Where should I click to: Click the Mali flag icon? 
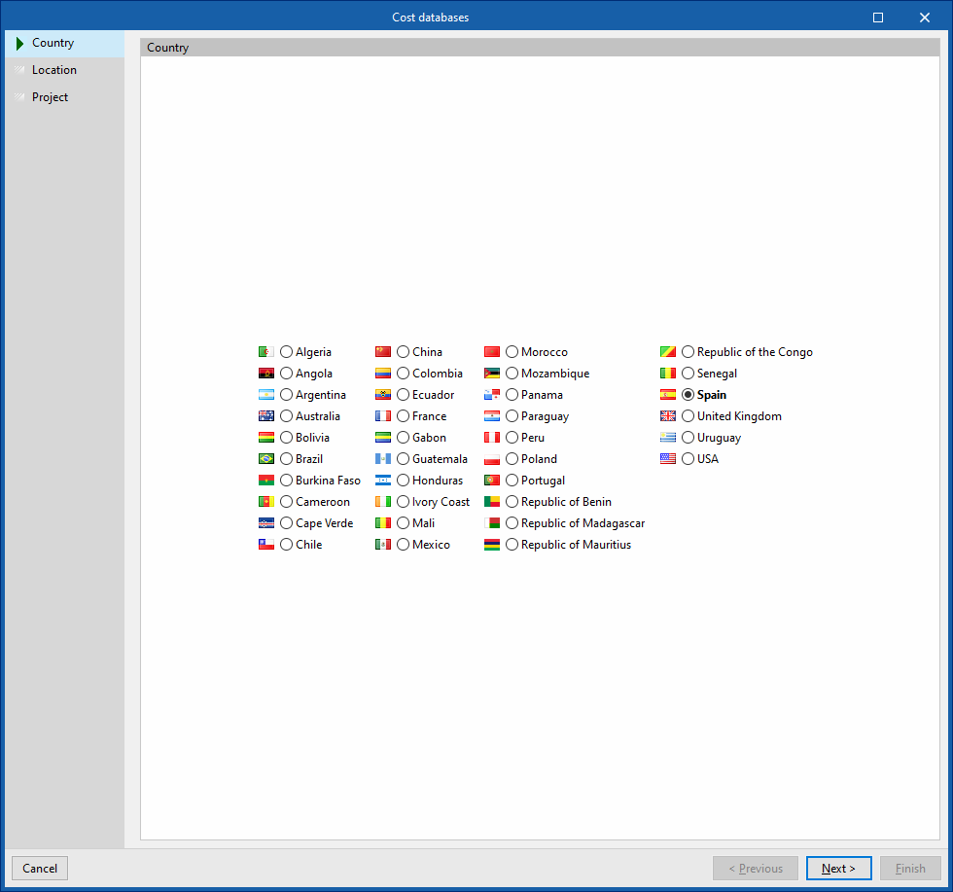click(x=383, y=523)
